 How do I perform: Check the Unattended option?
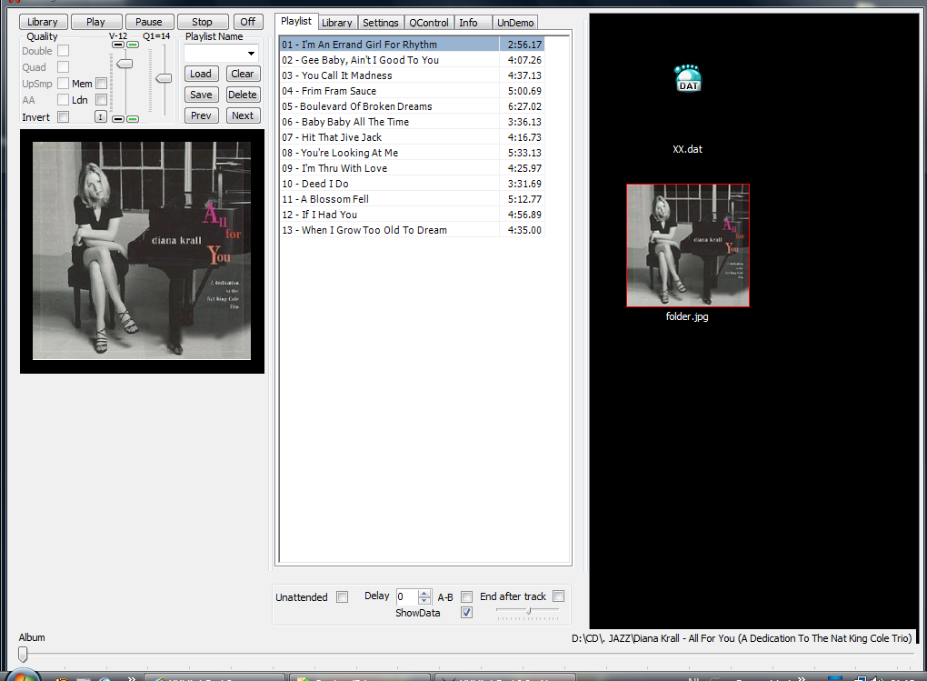pos(343,597)
